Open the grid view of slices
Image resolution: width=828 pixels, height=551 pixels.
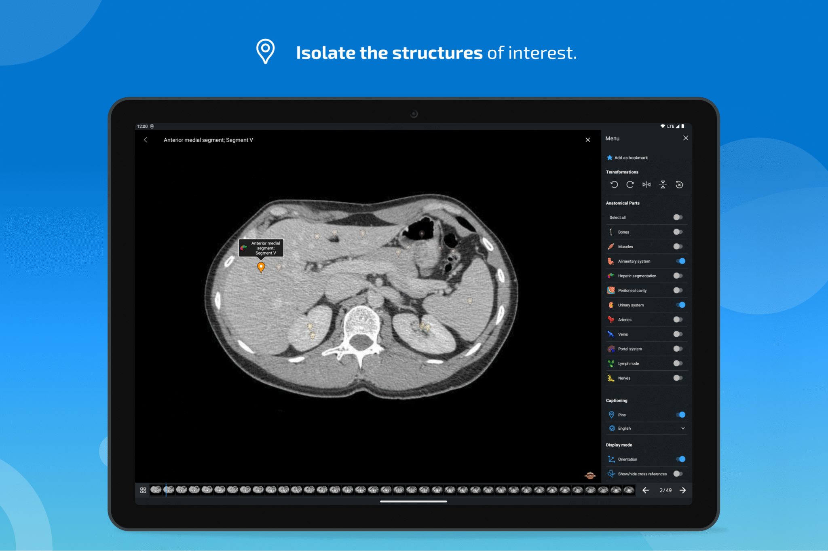143,490
